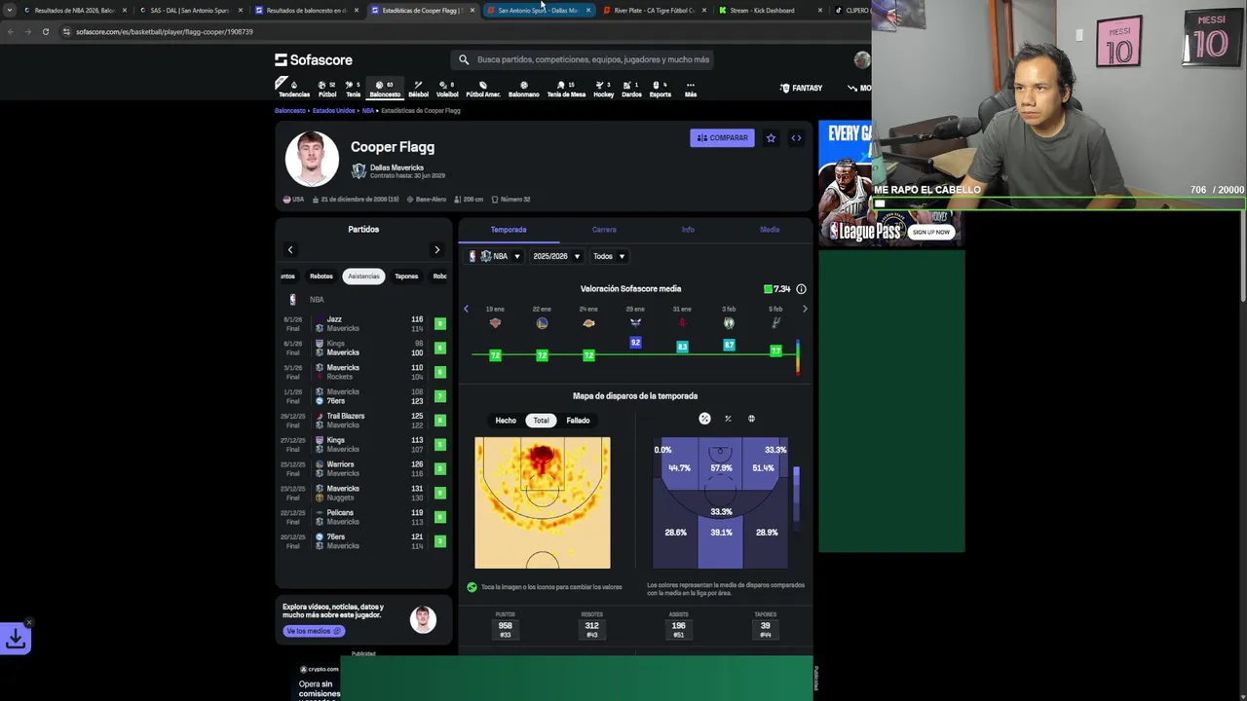Click Cooper Flagg's profile photo
This screenshot has width=1247, height=701.
(312, 158)
